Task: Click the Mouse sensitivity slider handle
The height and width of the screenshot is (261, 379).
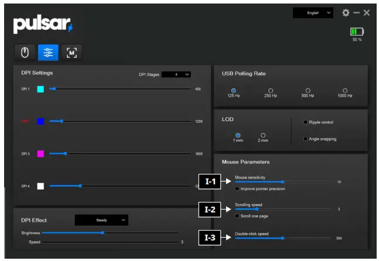Action: 282,182
